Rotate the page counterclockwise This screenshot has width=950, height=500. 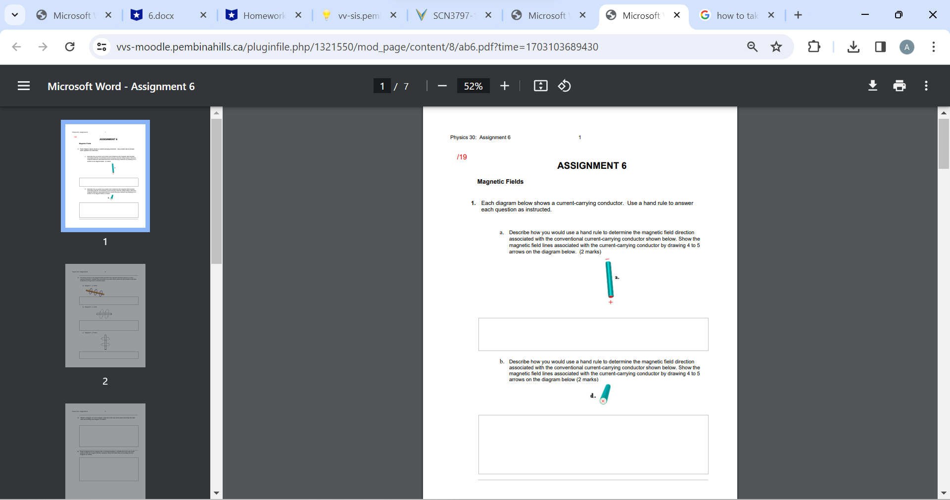point(565,86)
